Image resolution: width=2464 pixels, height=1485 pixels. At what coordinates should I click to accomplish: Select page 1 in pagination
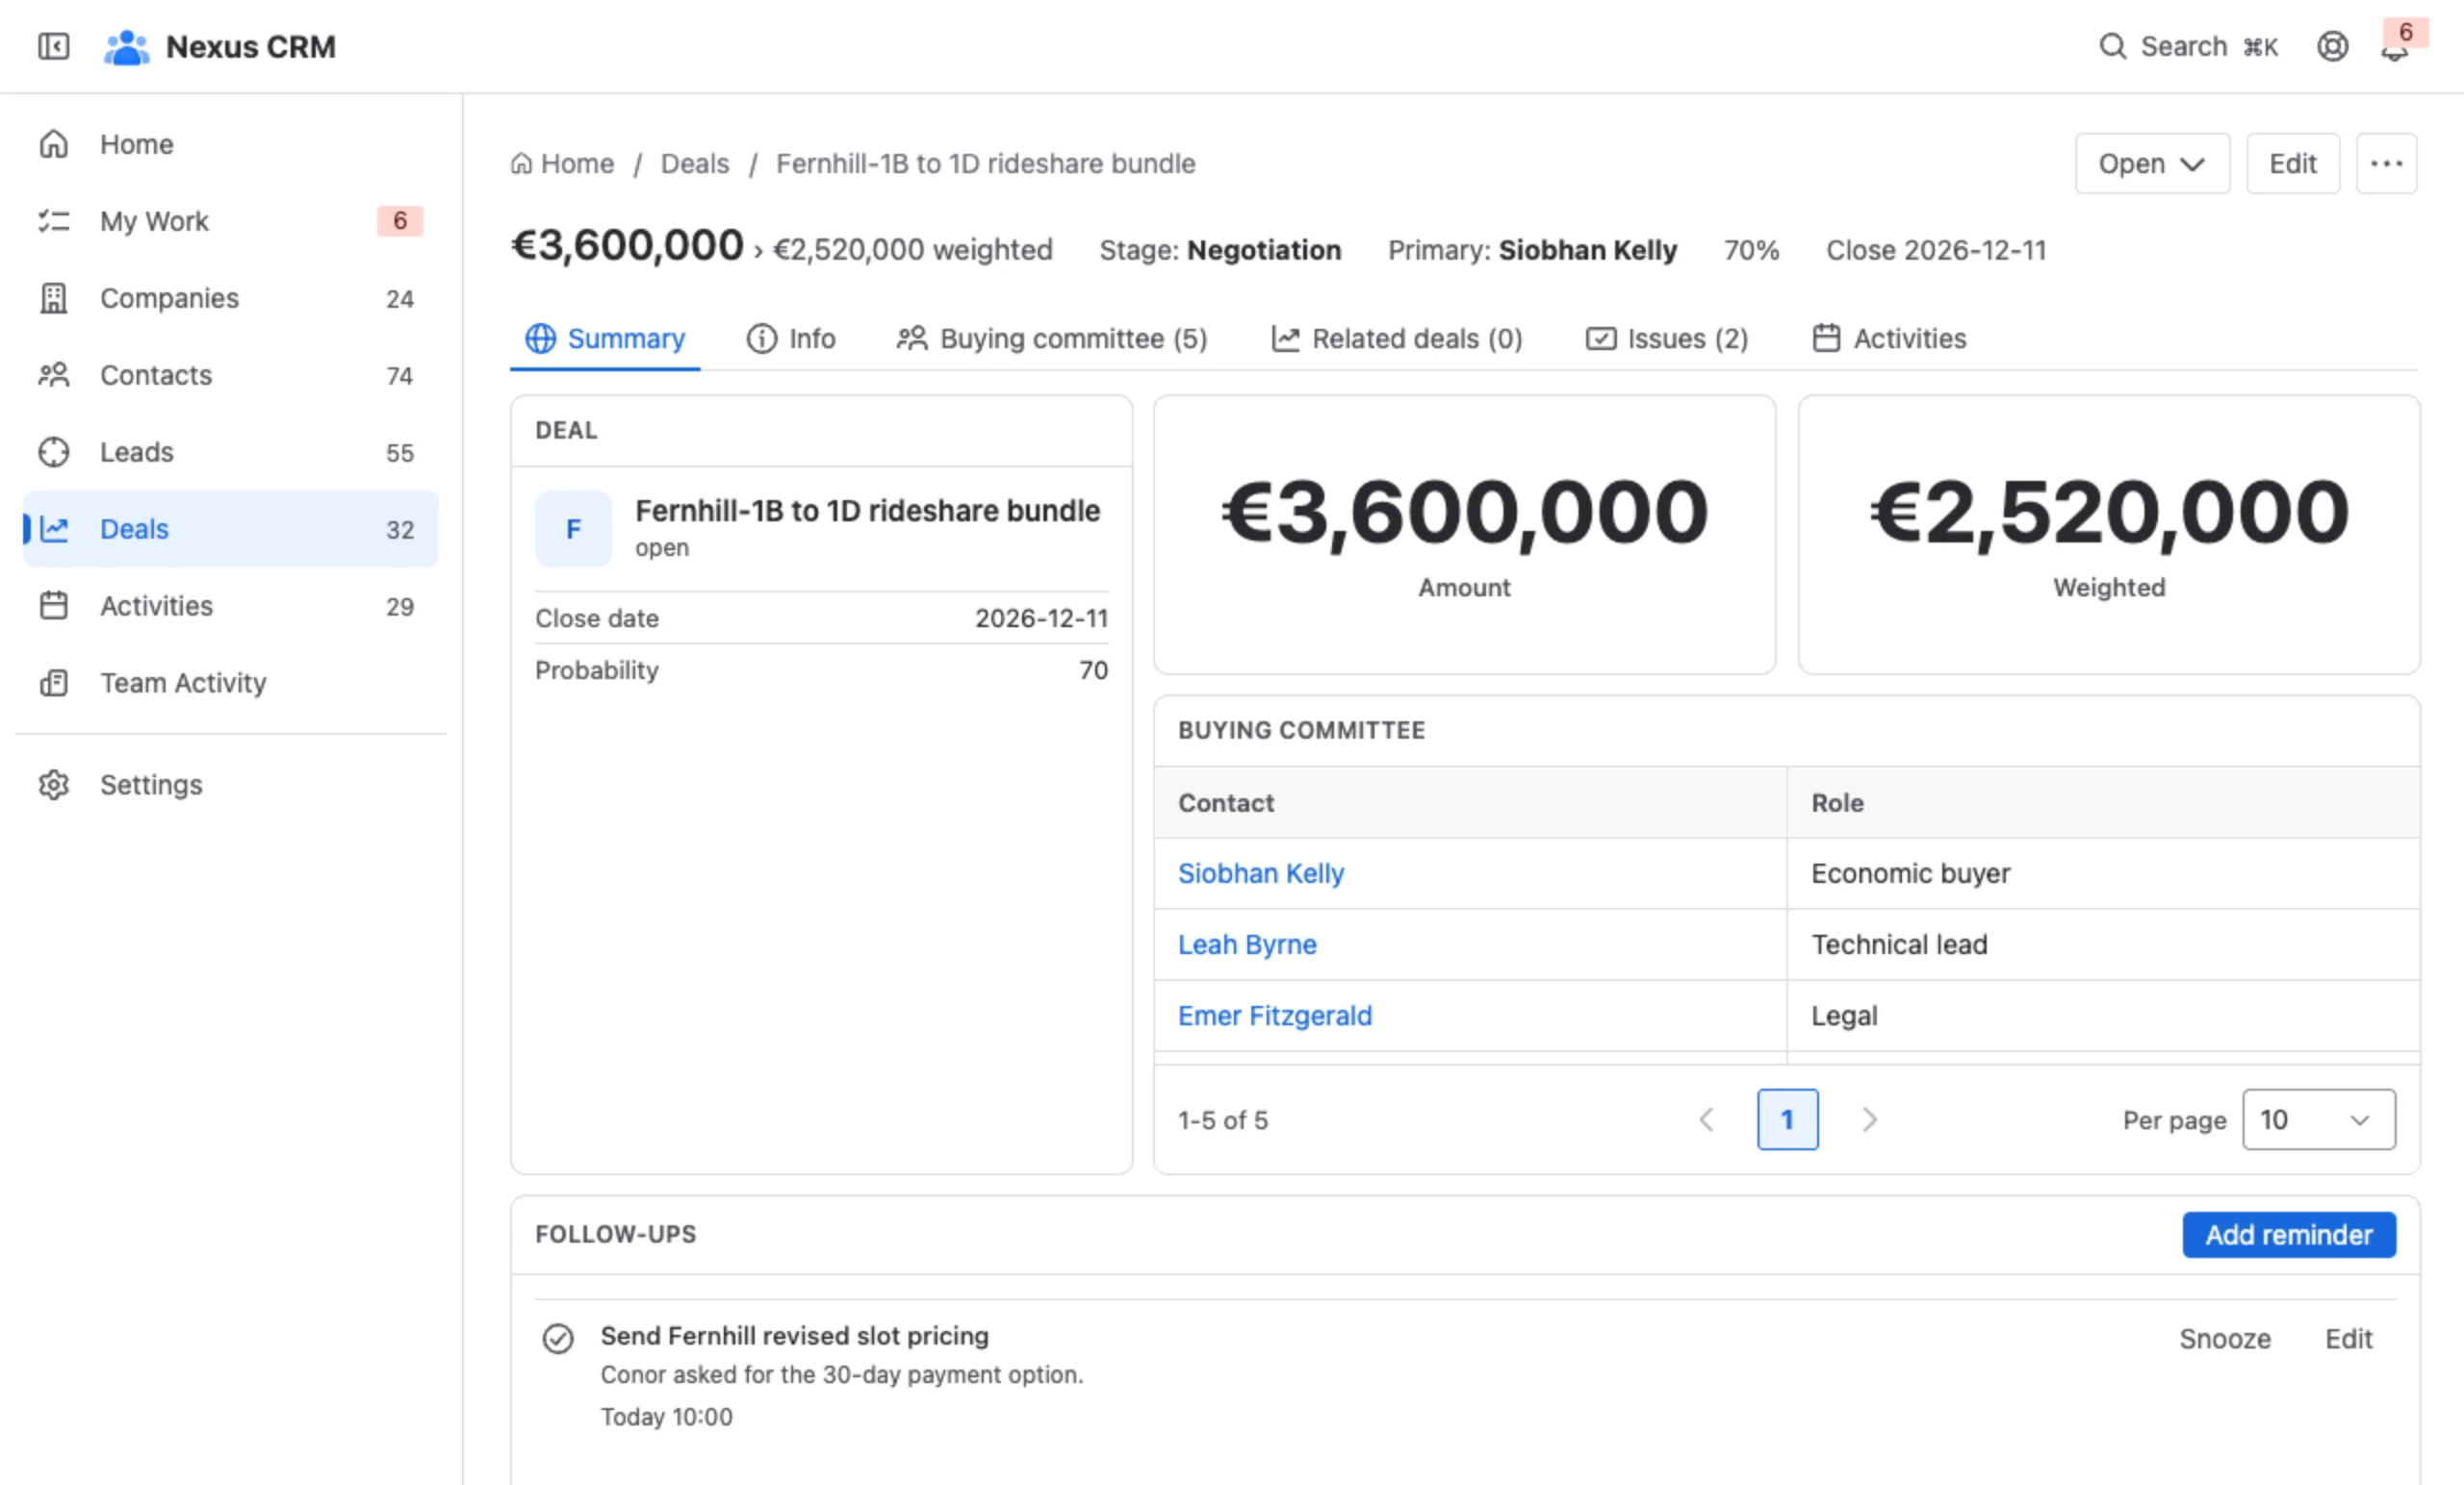point(1787,1120)
